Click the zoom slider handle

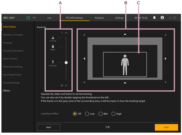click(66, 63)
